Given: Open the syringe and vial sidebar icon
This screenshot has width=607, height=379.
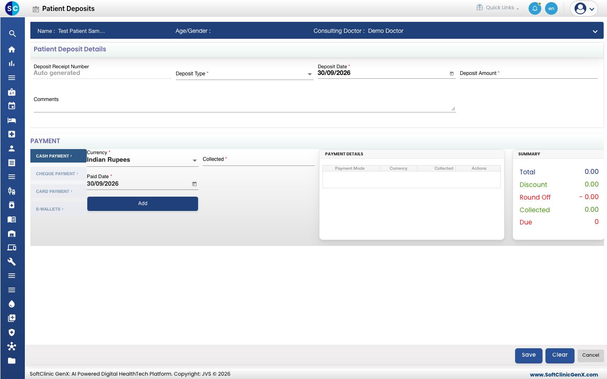Looking at the screenshot, I should click(12, 191).
